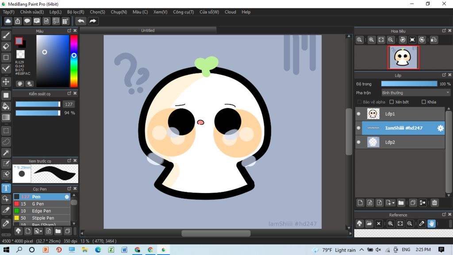Select the Divide tool below Operation tool
Image resolution: width=453 pixels, height=255 pixels.
pyautogui.click(x=6, y=210)
